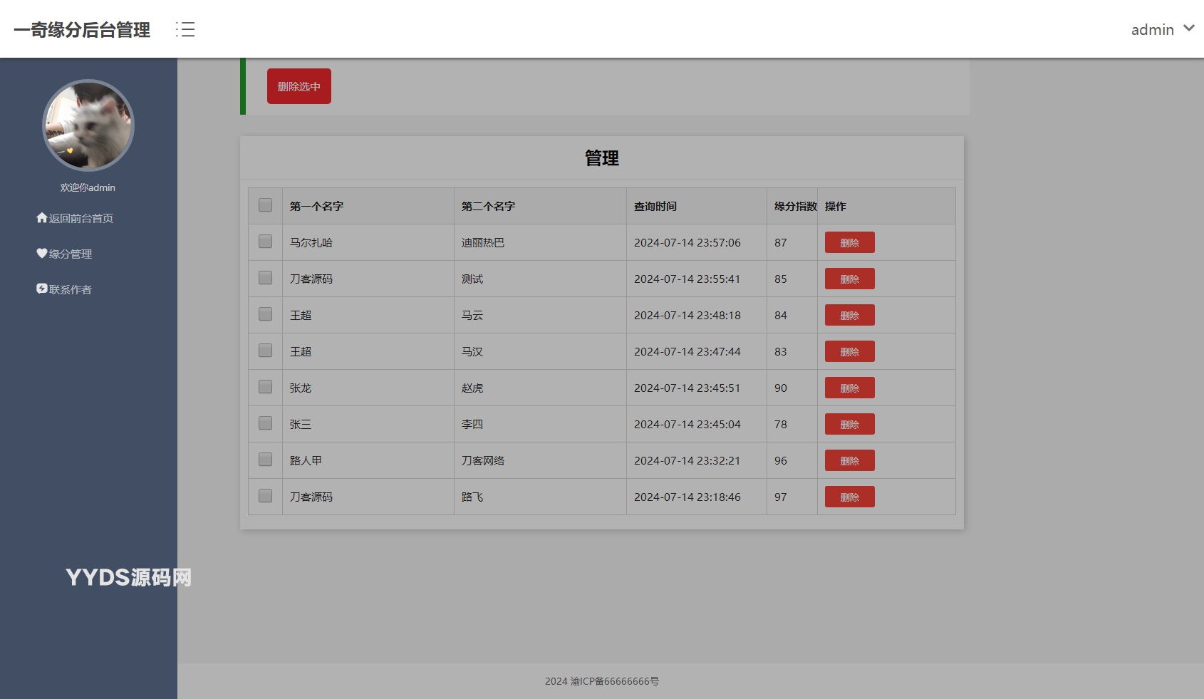Image resolution: width=1204 pixels, height=699 pixels.
Task: Check the box for the 马尔扎哈 row
Action: pos(265,242)
